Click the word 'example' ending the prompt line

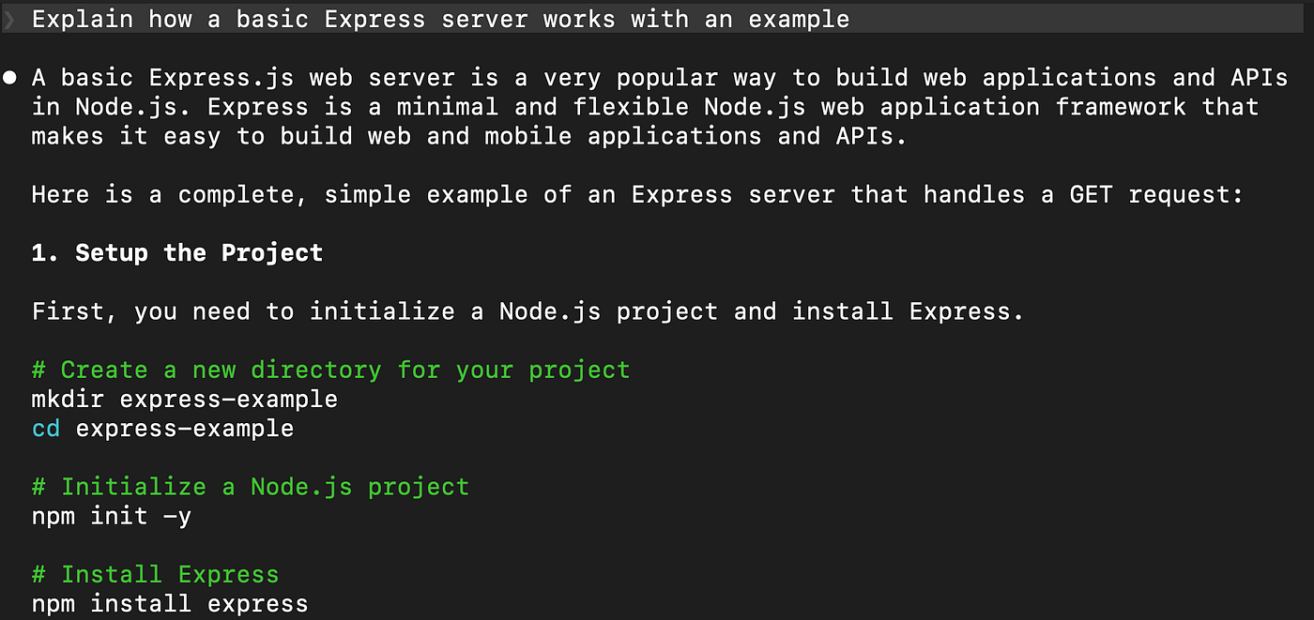(799, 21)
